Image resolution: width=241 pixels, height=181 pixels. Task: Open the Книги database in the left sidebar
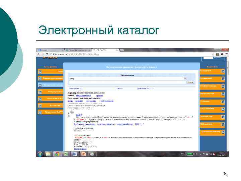click(51, 72)
